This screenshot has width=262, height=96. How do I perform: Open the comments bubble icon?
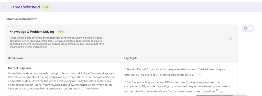pyautogui.click(x=245, y=28)
